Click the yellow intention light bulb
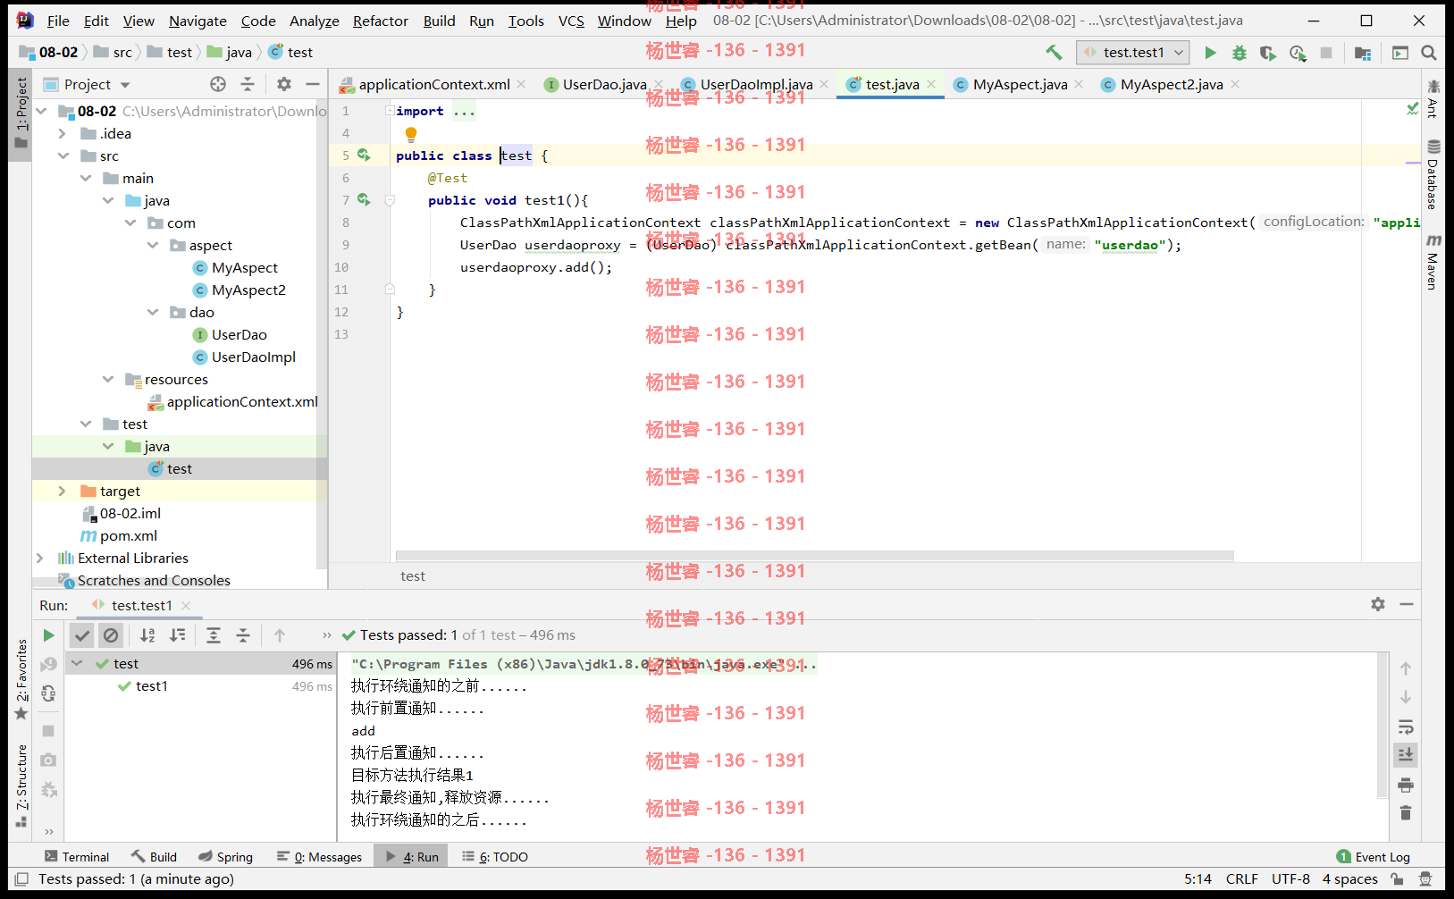 [x=411, y=134]
